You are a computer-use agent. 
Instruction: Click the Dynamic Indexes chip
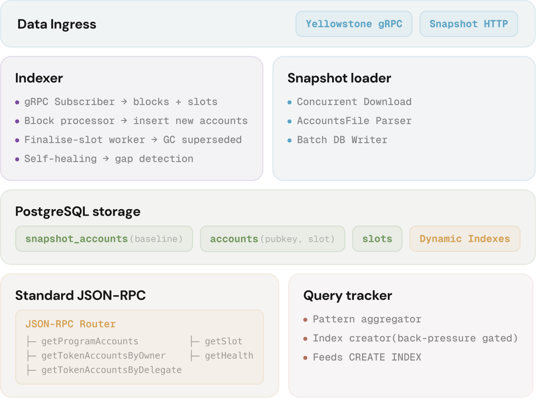point(464,239)
